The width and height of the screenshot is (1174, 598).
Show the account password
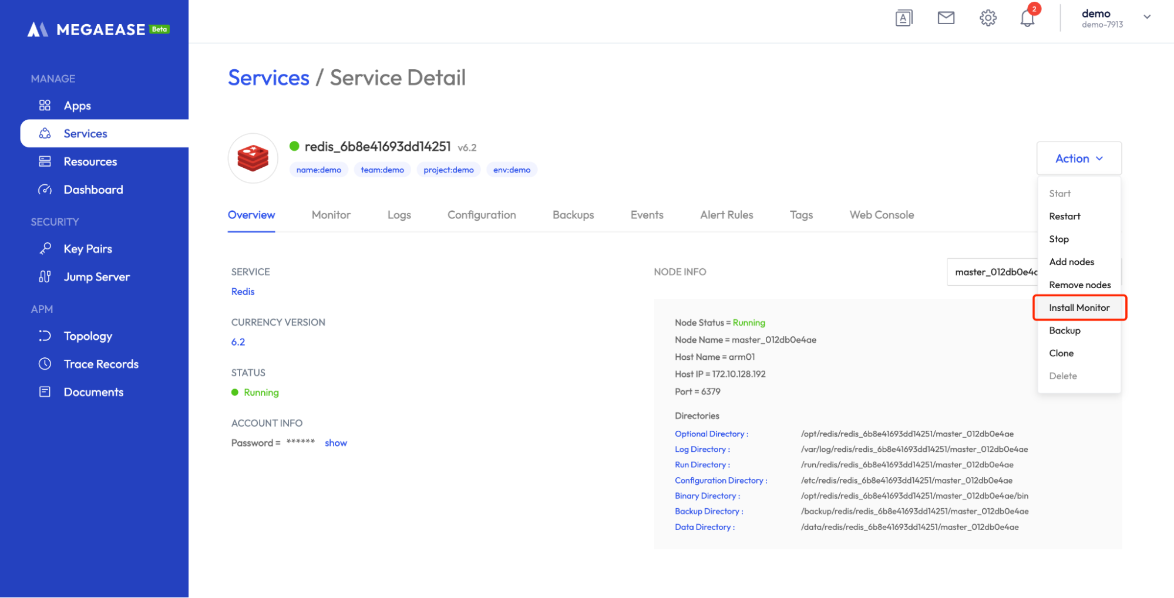(335, 443)
